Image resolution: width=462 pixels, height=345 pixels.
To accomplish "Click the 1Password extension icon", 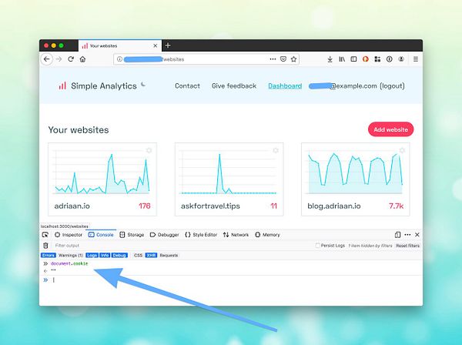I will (x=389, y=59).
